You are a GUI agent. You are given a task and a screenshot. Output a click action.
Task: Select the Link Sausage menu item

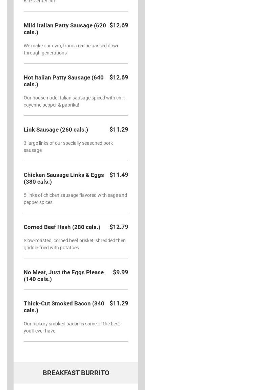point(56,130)
